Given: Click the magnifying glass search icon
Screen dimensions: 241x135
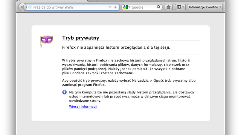Looking at the screenshot, I should coord(159,7).
